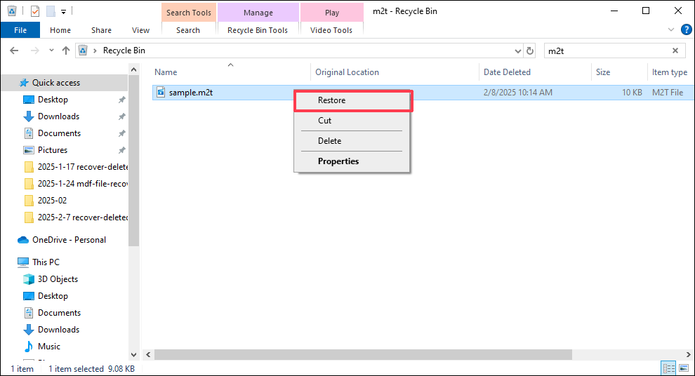Click the Search Tools contextual header
This screenshot has height=376, width=695.
coord(189,13)
